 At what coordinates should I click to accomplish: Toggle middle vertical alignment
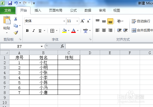tap(104, 21)
